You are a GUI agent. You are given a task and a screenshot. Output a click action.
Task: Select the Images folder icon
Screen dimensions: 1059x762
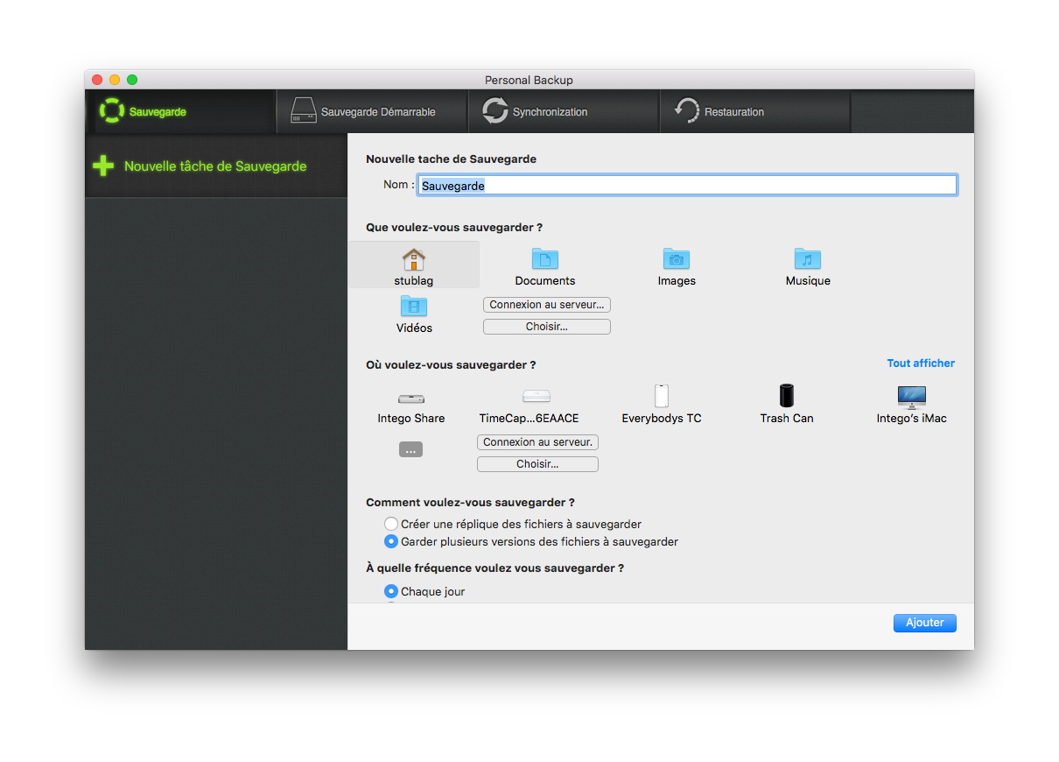point(677,258)
